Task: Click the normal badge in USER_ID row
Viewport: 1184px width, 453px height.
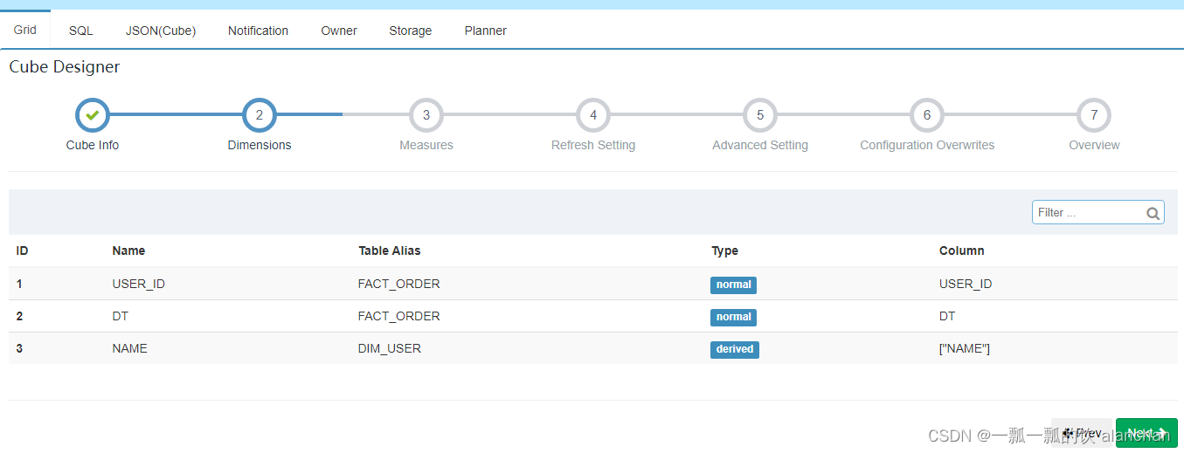Action: point(733,285)
